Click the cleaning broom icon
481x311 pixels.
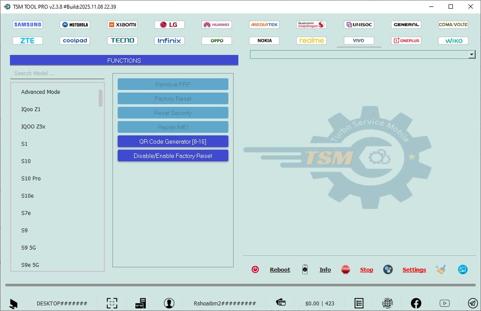[x=441, y=269]
